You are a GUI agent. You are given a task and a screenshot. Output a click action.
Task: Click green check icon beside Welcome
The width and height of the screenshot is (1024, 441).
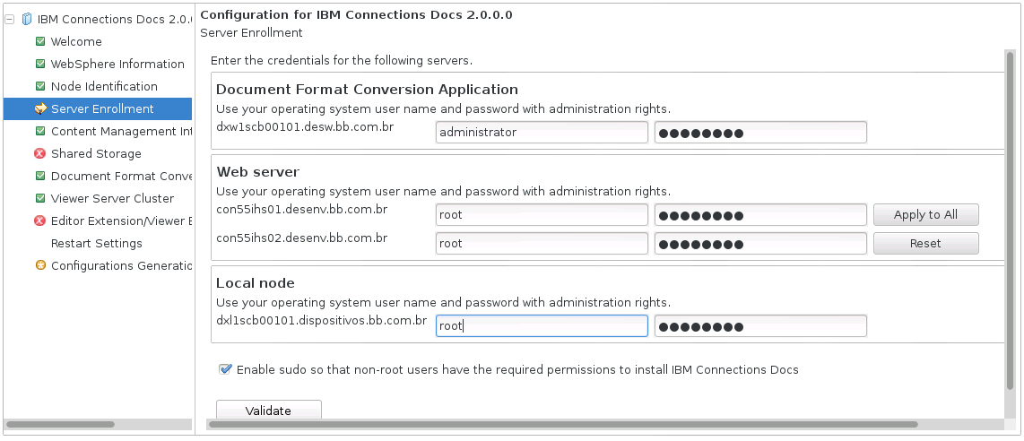coord(40,42)
